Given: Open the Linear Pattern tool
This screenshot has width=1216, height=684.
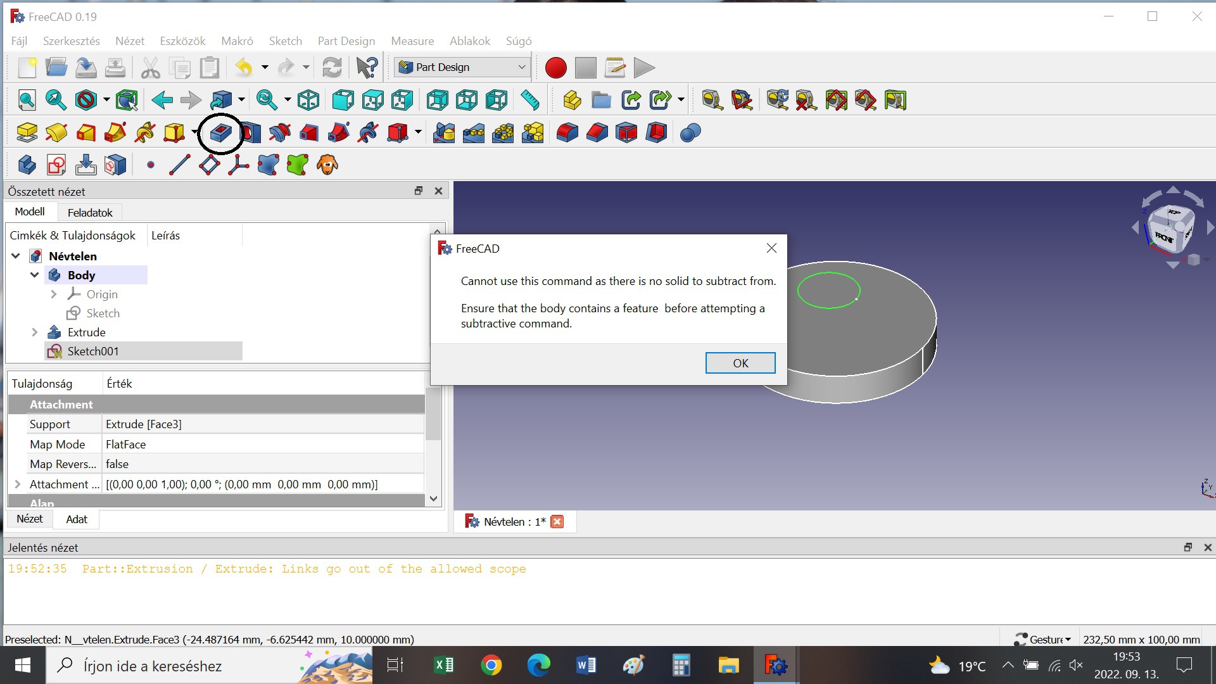Looking at the screenshot, I should (474, 132).
